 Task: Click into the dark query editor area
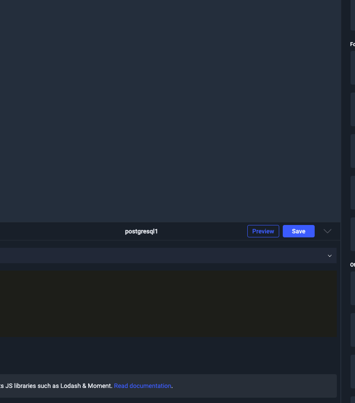click(168, 304)
